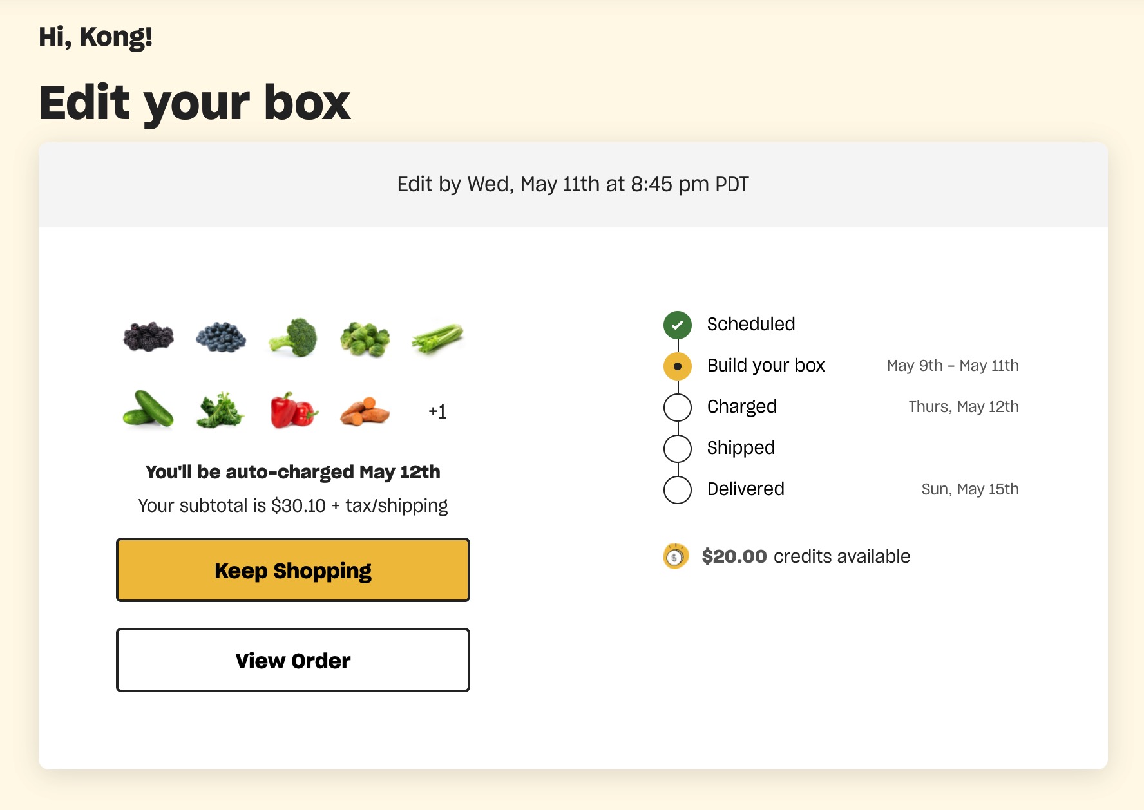The width and height of the screenshot is (1144, 810).
Task: Click the blueberries product image
Action: 221,337
